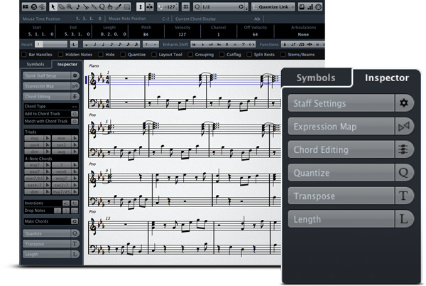The image size is (426, 286).
Task: Click Q icon beside Quantize enlarged
Action: tap(404, 173)
